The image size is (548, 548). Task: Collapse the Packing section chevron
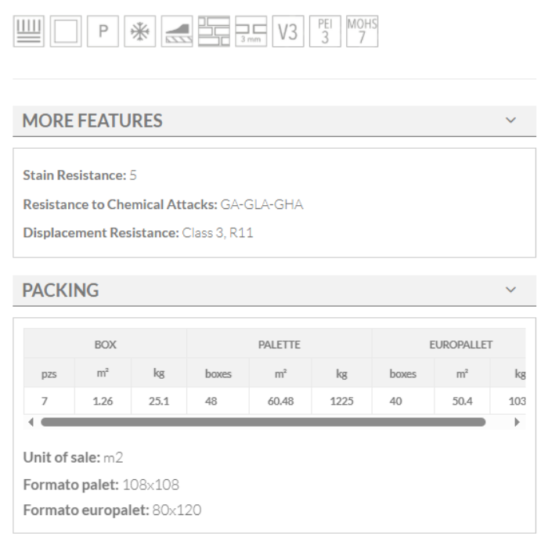(x=511, y=290)
